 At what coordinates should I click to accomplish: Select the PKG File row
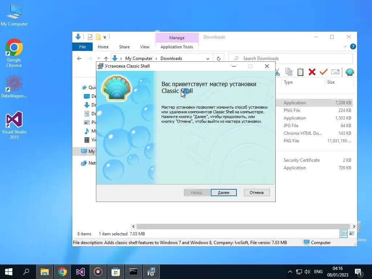point(314,141)
